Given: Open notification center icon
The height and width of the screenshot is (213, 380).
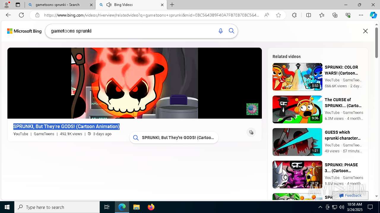Looking at the screenshot, I should click(370, 207).
